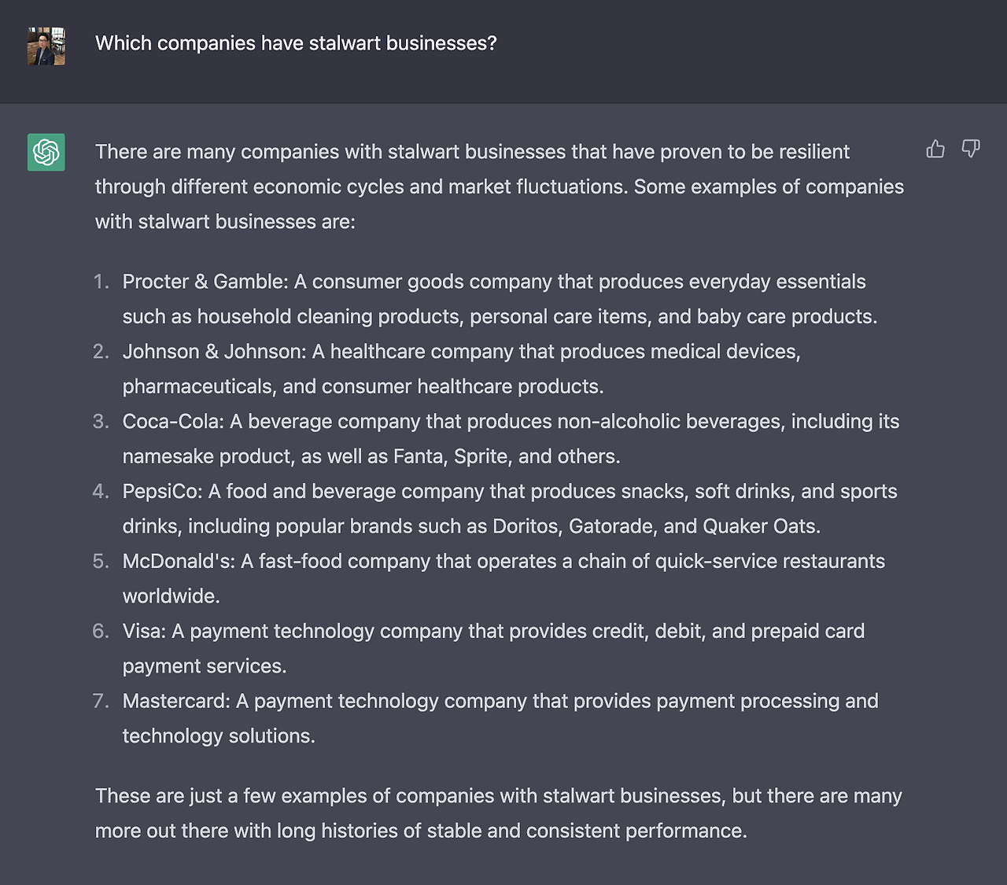Click the intro paragraph starting 'There are many companies'
The image size is (1007, 885).
[500, 186]
